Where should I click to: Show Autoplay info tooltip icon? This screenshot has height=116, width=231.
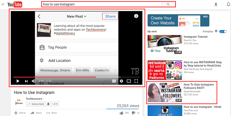click(x=216, y=31)
